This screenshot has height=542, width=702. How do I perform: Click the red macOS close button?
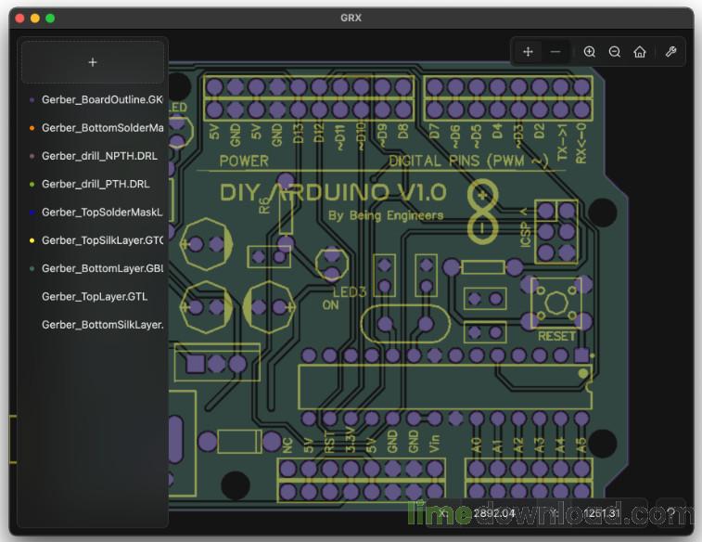click(x=19, y=19)
